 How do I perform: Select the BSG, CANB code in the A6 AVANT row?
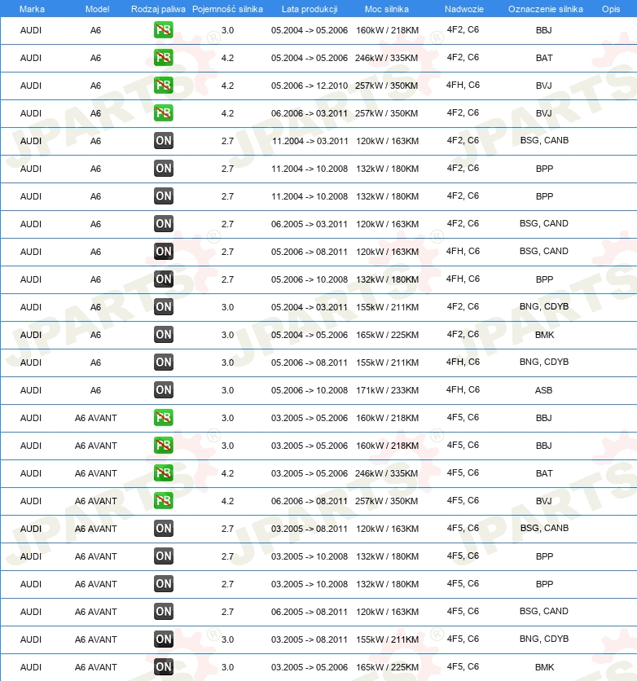(544, 528)
